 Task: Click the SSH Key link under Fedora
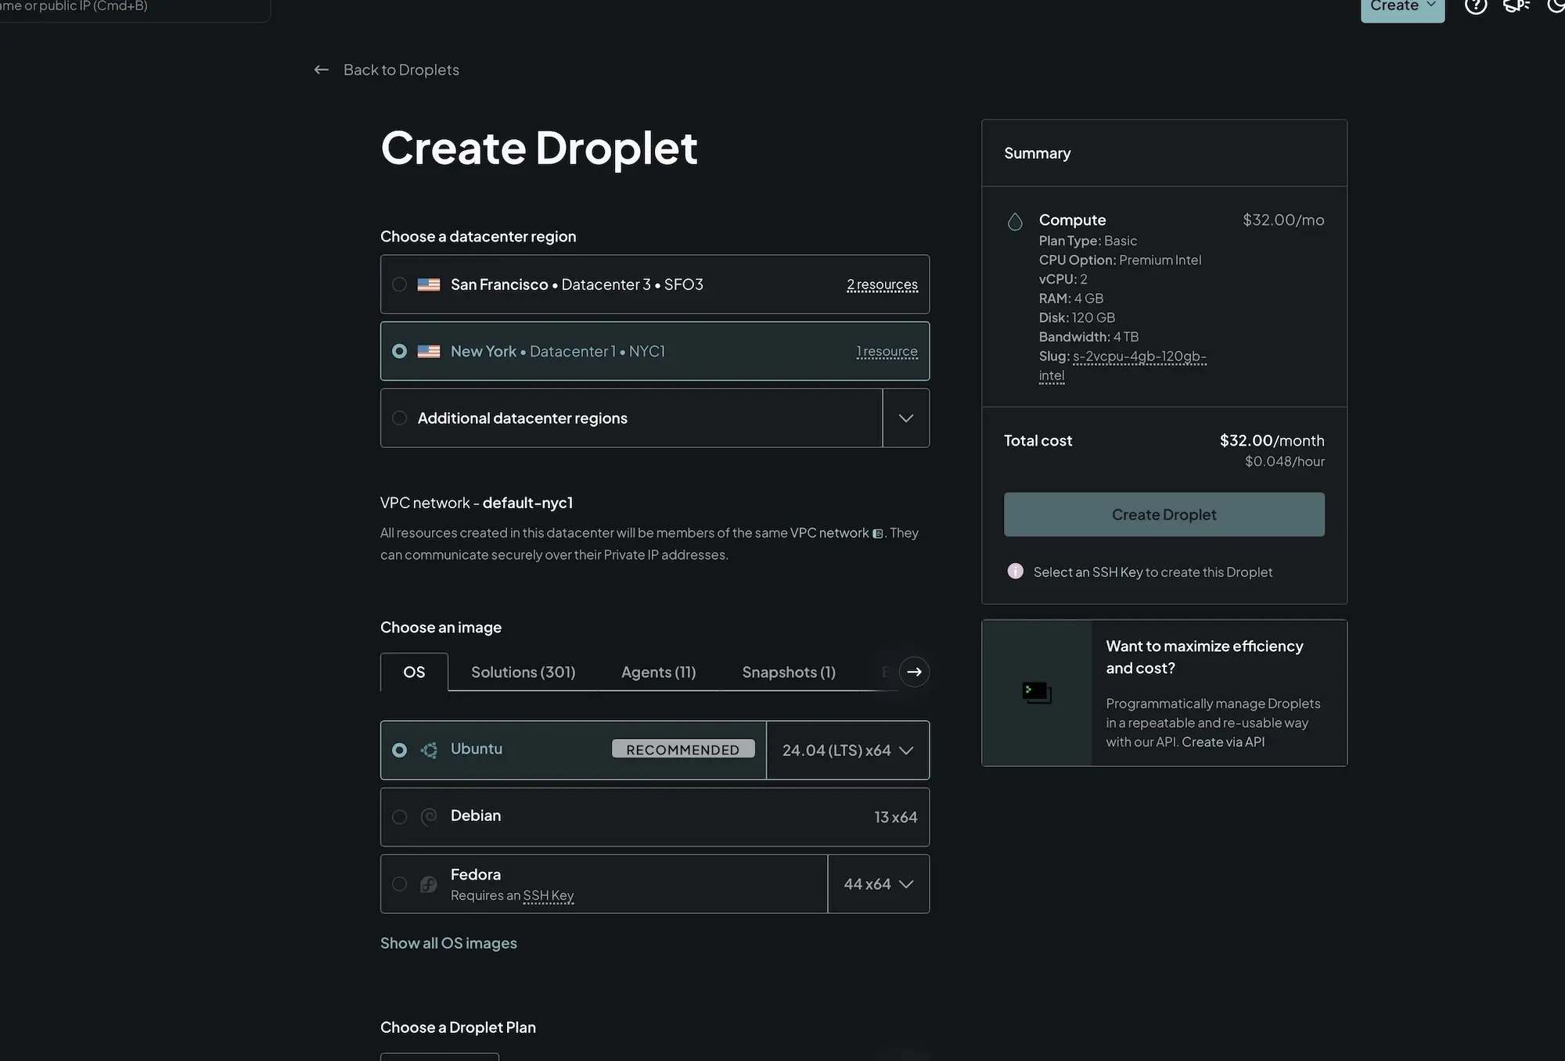(x=549, y=896)
